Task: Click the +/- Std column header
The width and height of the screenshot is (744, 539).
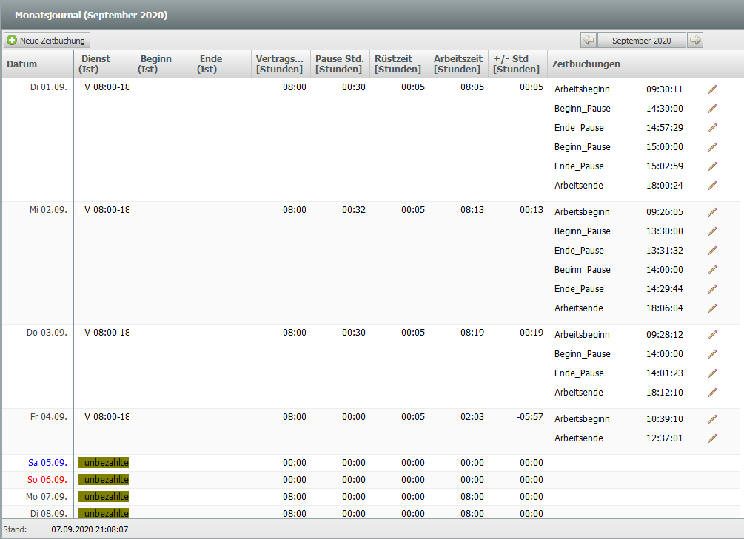Action: [517, 64]
